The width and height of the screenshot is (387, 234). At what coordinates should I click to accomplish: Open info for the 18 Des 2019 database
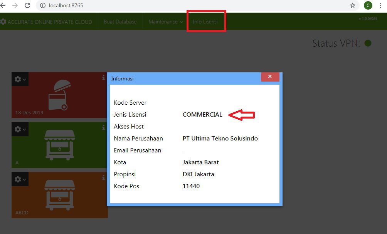[103, 77]
